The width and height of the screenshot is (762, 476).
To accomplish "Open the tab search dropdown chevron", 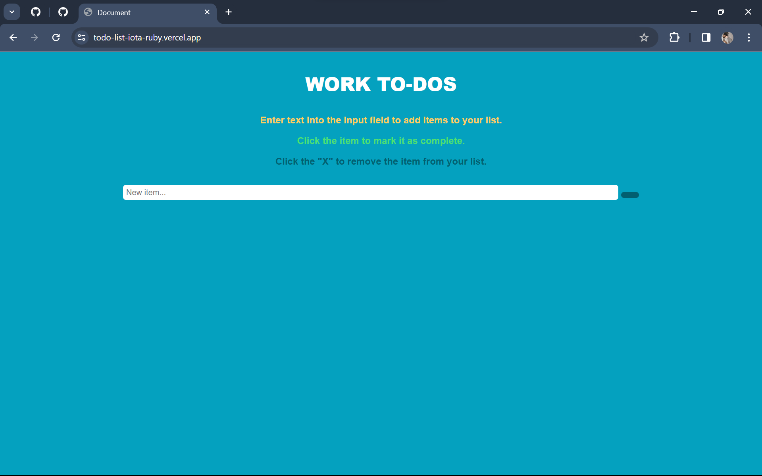I will tap(12, 12).
